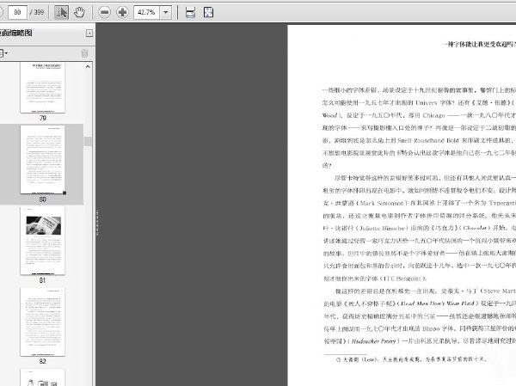Open page 82 thumbnail

pos(42,322)
